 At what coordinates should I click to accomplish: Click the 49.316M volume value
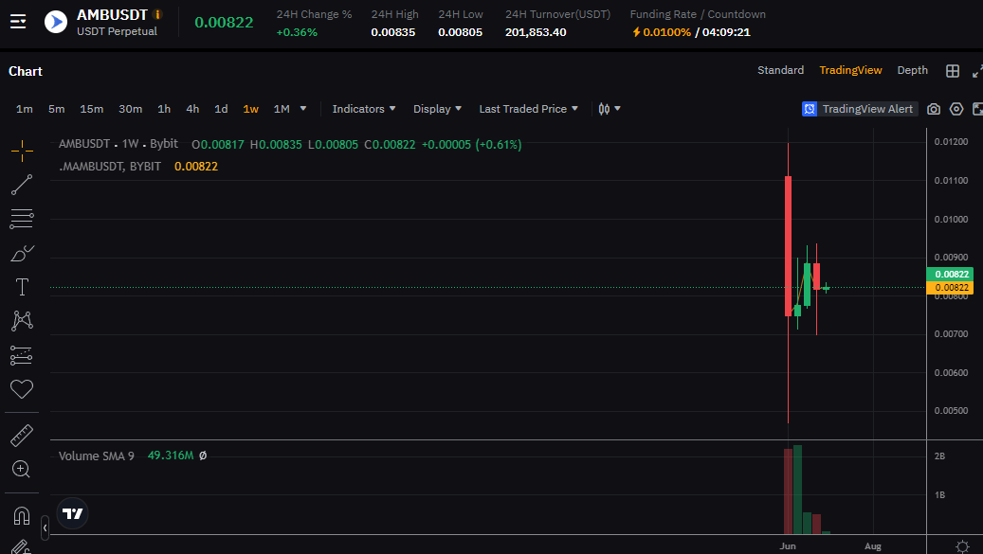click(x=171, y=456)
